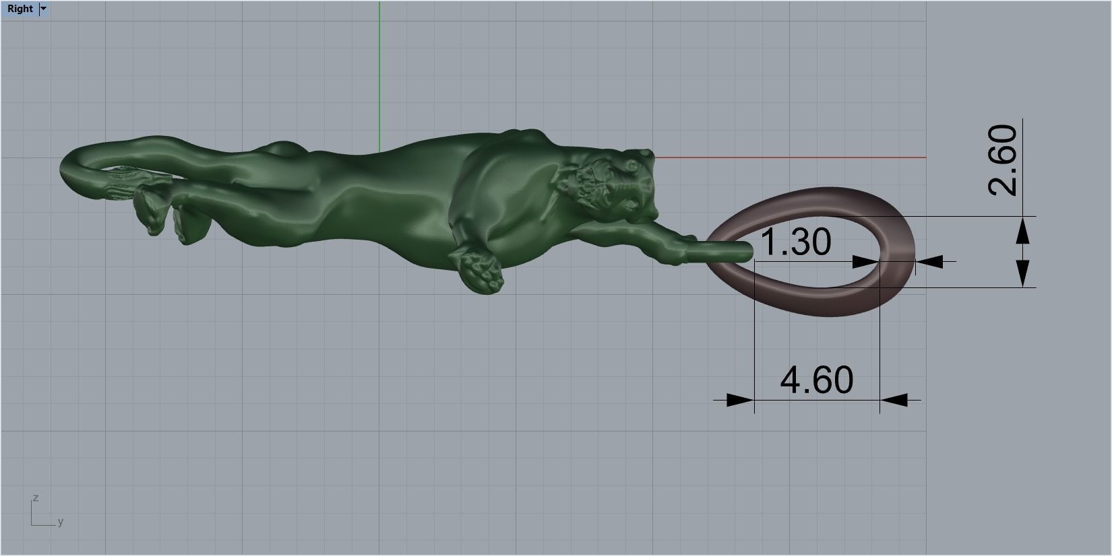
Task: Click the Right viewport title label
Action: coord(20,9)
